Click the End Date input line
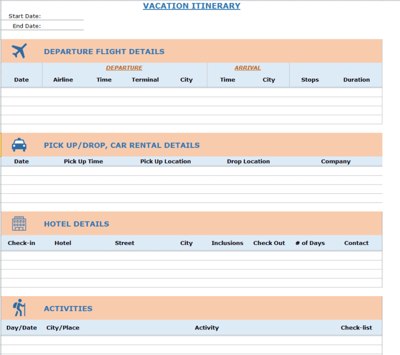400x355 pixels. [63, 26]
